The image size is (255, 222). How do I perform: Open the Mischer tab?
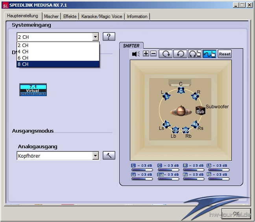pos(52,16)
